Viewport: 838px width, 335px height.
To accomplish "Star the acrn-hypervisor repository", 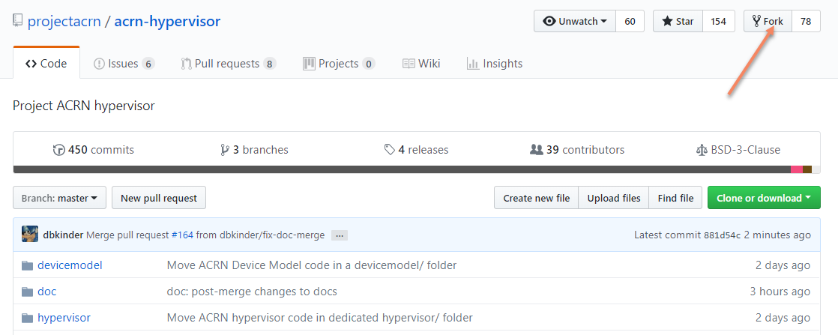I will click(x=678, y=21).
